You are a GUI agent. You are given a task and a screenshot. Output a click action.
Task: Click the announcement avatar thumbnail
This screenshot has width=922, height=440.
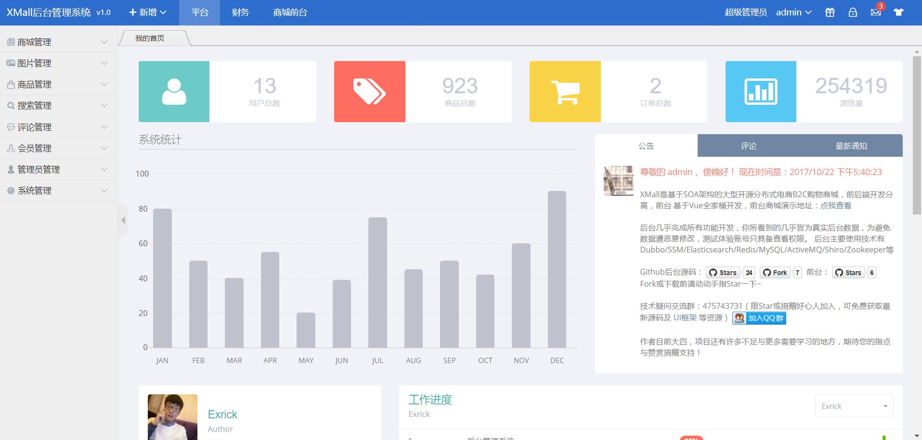619,181
